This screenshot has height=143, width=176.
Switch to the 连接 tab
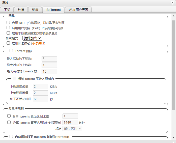click(x=21, y=10)
